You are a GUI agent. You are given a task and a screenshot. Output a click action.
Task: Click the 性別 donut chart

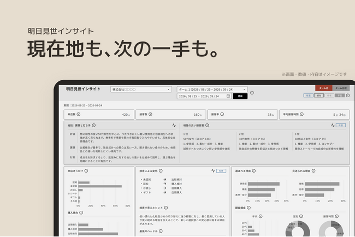[x=298, y=229]
